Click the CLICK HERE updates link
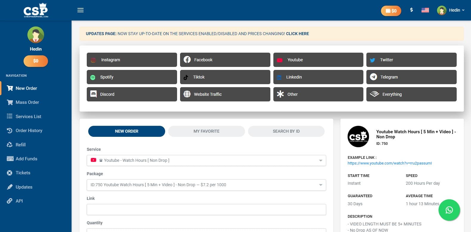471x232 pixels. 297,34
